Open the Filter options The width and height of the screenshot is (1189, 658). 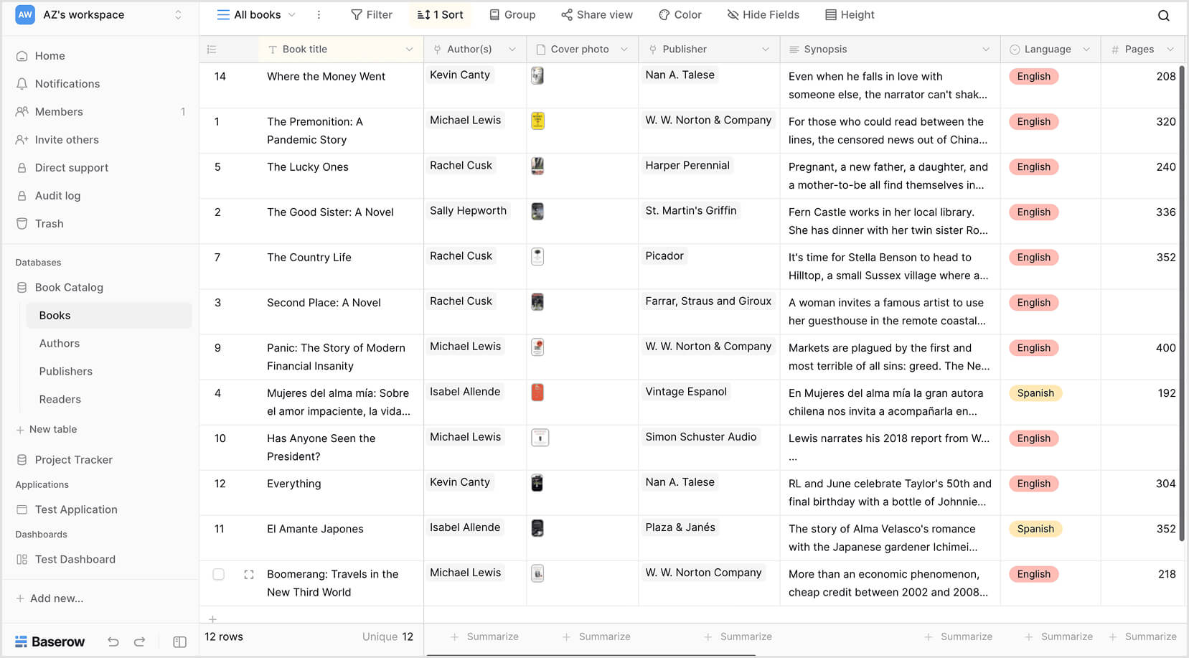(372, 15)
